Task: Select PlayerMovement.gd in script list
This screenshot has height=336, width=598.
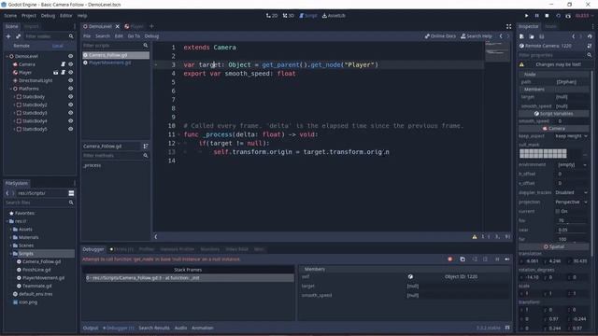Action: tap(110, 63)
